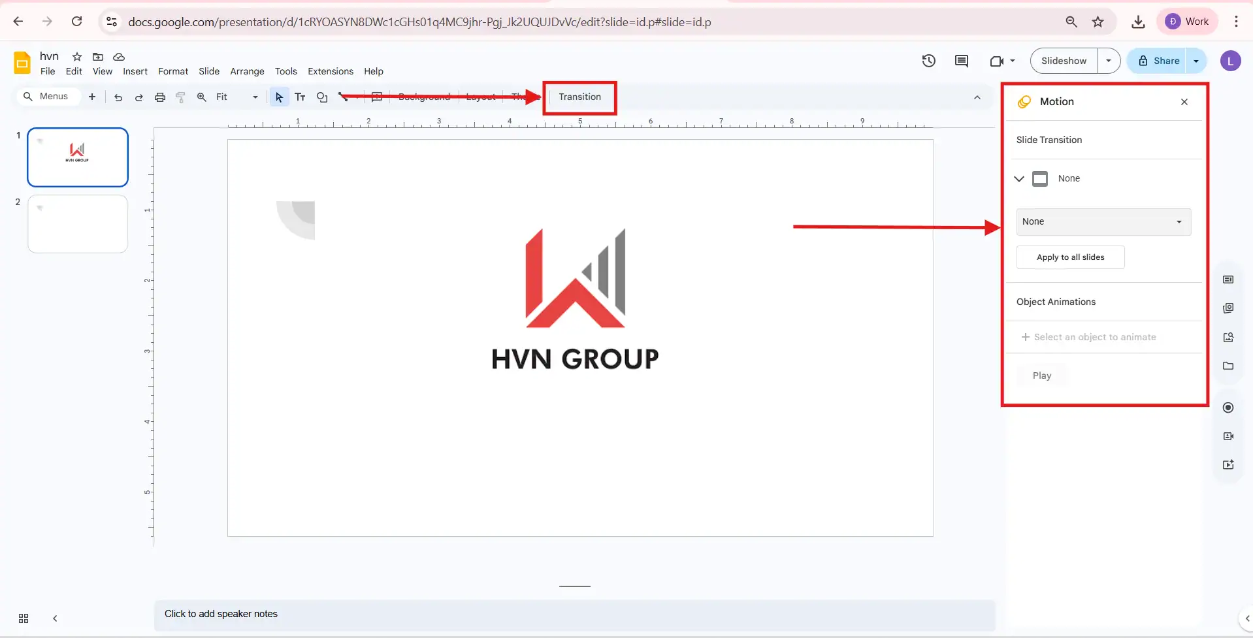
Task: Print the presentation
Action: pyautogui.click(x=160, y=97)
